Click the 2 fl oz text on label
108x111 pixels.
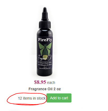click(x=45, y=67)
